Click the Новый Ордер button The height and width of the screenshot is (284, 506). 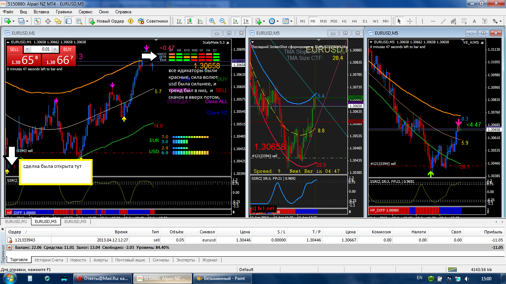[x=106, y=21]
